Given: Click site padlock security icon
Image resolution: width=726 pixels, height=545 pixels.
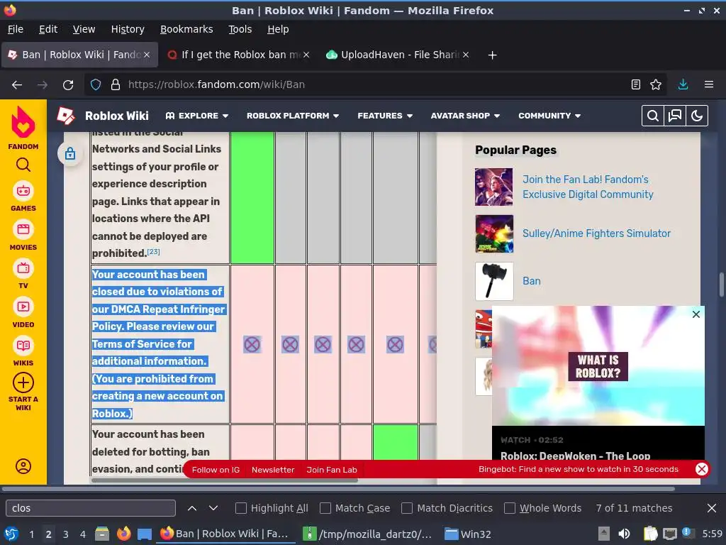Looking at the screenshot, I should pyautogui.click(x=116, y=85).
